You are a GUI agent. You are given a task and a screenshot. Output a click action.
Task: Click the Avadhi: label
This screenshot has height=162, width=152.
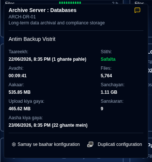pyautogui.click(x=16, y=68)
